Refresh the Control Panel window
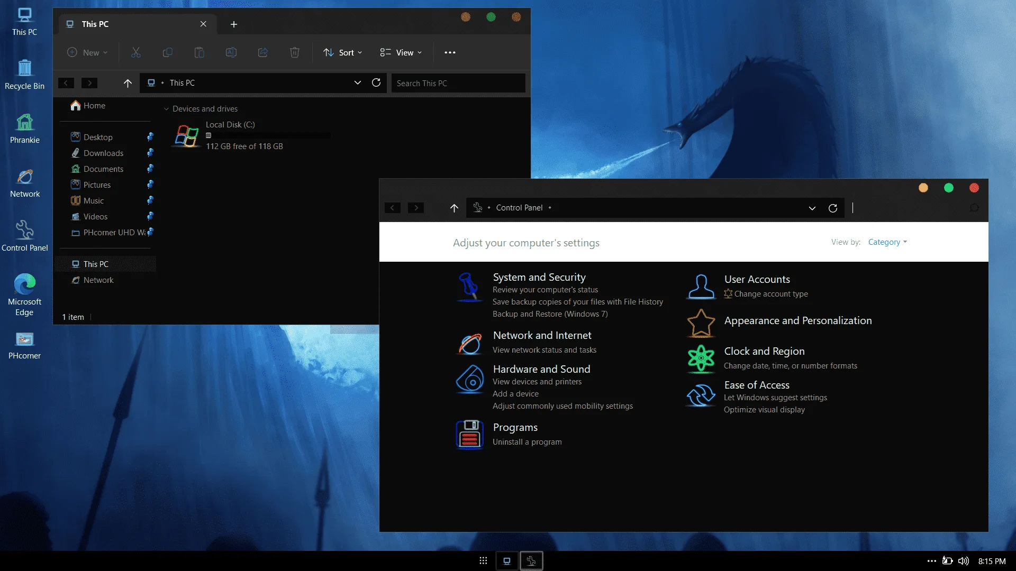 (833, 208)
